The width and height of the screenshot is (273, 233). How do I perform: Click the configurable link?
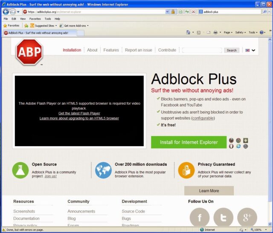pos(203,118)
